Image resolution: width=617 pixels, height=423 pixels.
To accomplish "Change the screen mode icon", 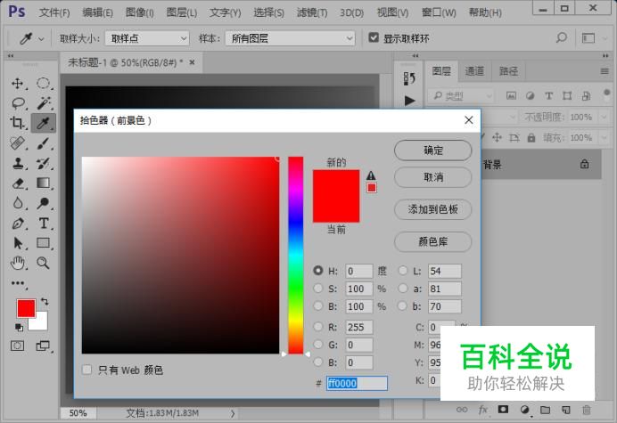I will (43, 346).
